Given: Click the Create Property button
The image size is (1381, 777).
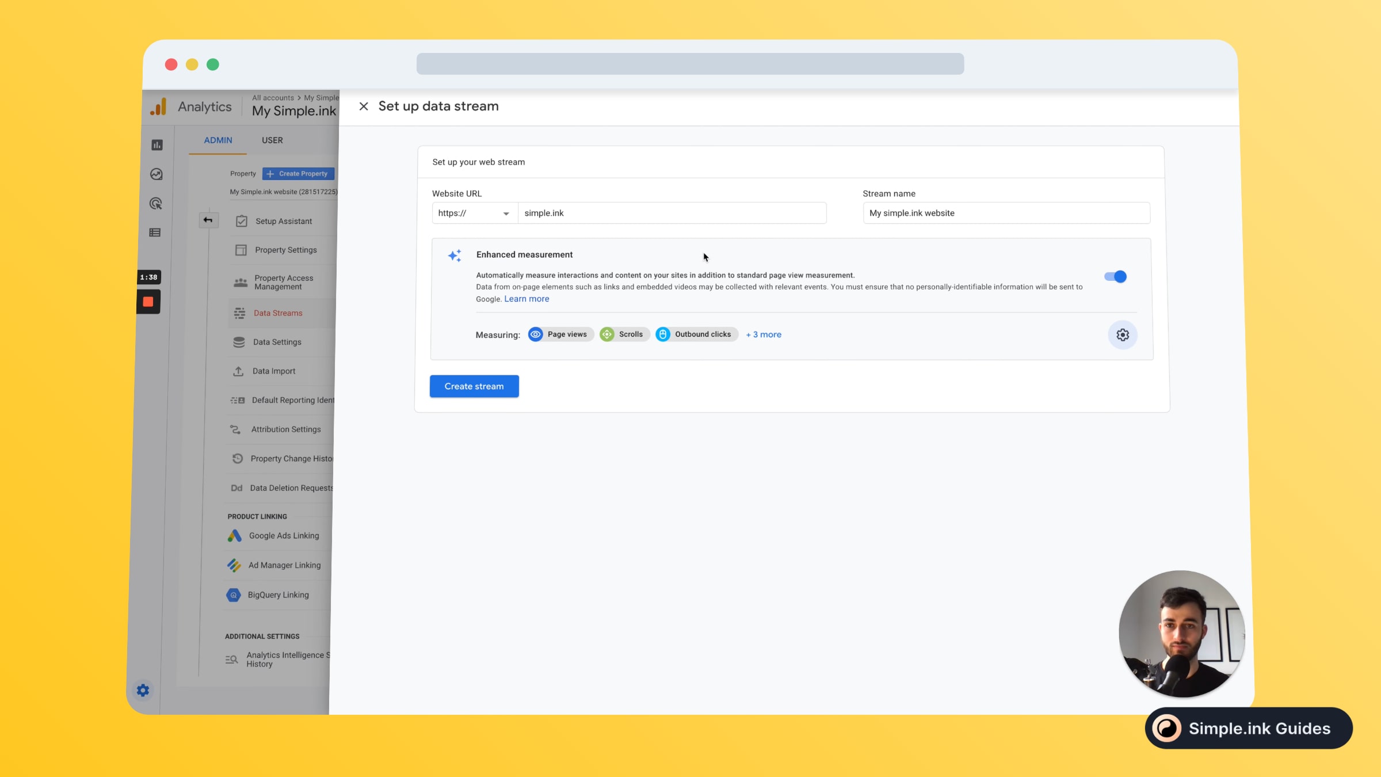Looking at the screenshot, I should pyautogui.click(x=298, y=174).
